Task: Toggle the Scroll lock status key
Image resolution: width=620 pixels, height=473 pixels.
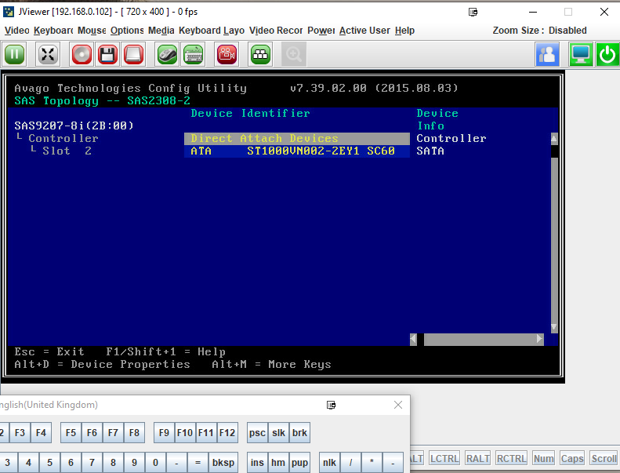Action: click(x=604, y=458)
